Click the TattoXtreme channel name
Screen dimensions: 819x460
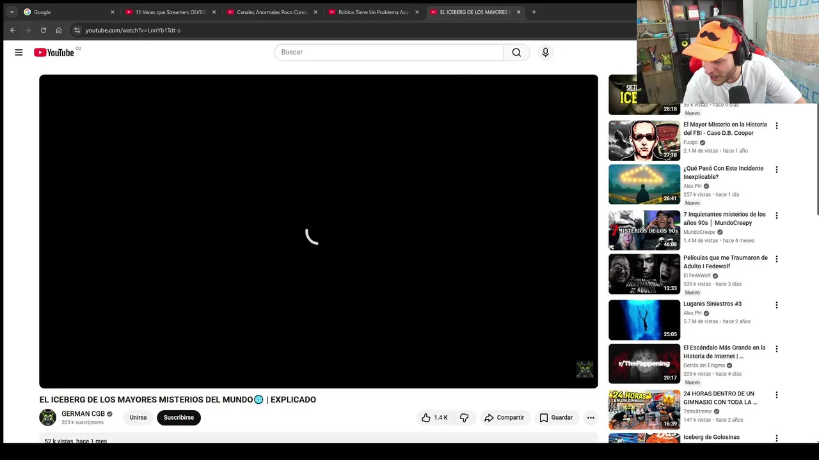(698, 411)
